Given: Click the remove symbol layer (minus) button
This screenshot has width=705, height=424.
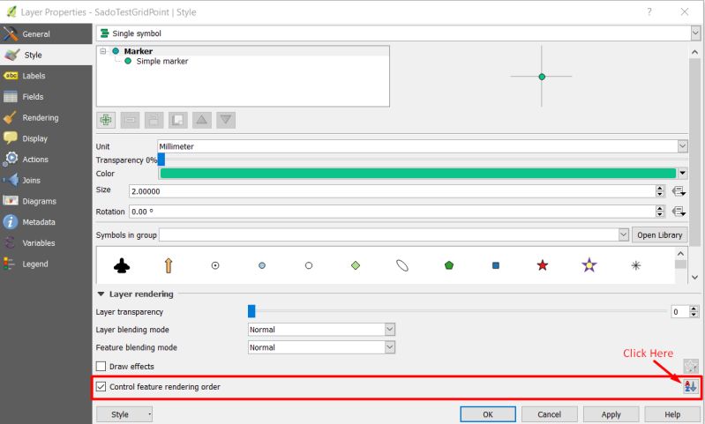Looking at the screenshot, I should (x=130, y=120).
